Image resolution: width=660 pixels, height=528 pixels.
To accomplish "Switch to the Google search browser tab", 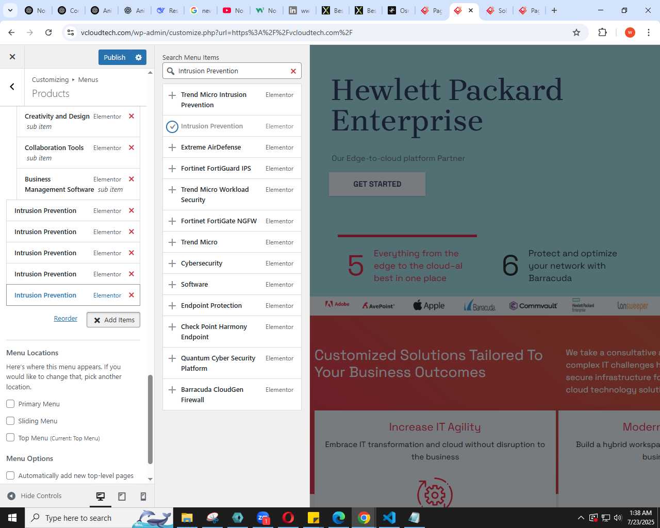I will (x=200, y=10).
